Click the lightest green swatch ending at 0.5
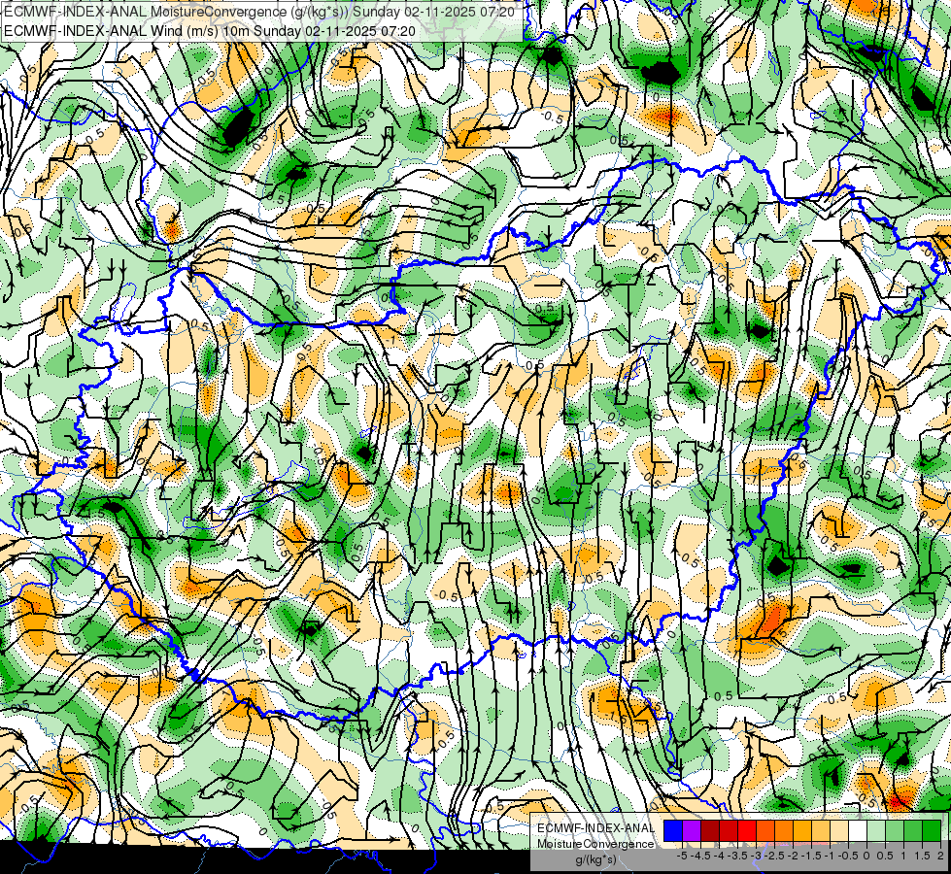Screen dimensions: 951x874 click(x=876, y=831)
